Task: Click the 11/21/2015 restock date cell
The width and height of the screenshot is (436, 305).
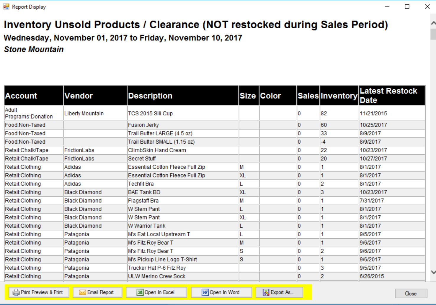Action: (x=392, y=113)
